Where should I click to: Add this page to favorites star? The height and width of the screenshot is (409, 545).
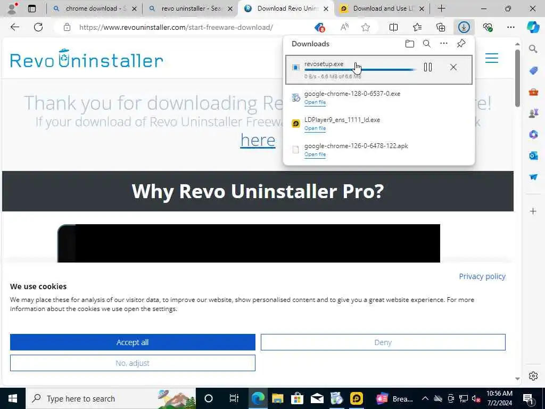coord(365,27)
